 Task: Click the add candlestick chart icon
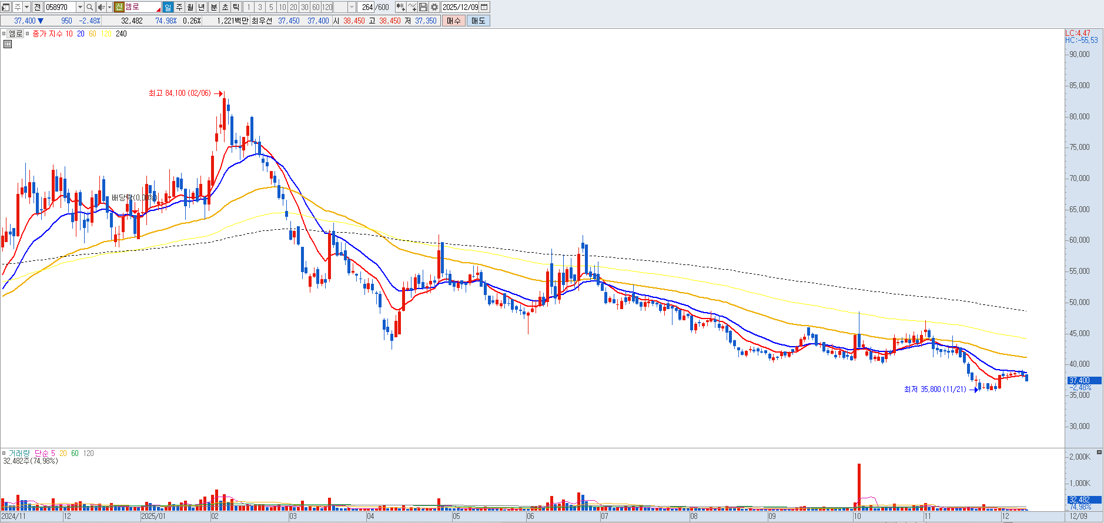click(400, 7)
